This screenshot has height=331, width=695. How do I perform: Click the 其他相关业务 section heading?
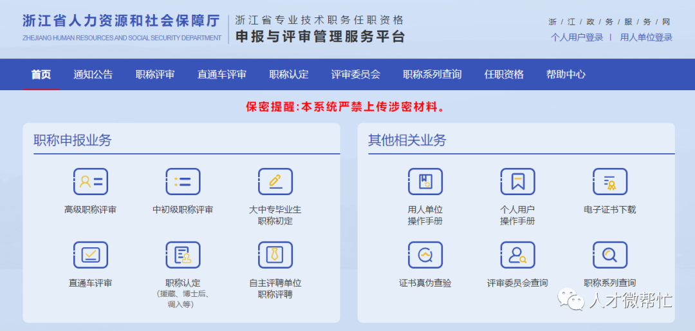point(407,140)
